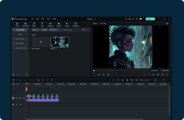Click the play button in player
This screenshot has width=184, height=120.
click(104, 75)
